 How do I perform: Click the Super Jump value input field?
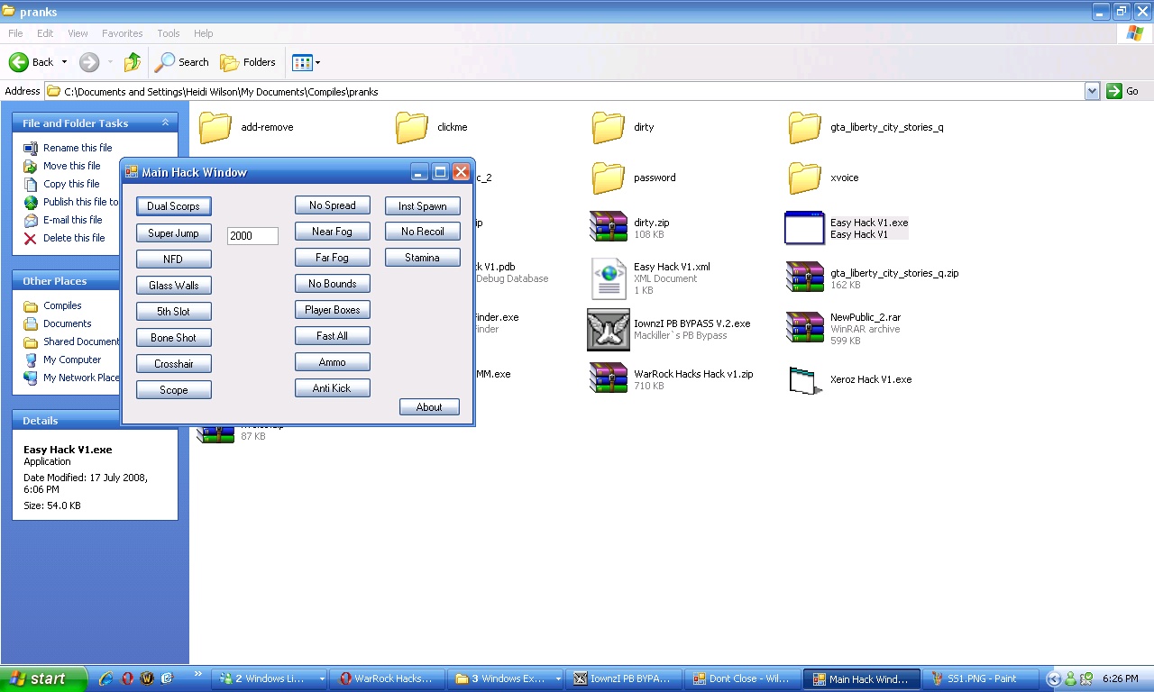pos(252,235)
